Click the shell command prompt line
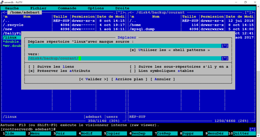Screen dimensions: 260x137 [x=125, y=129]
